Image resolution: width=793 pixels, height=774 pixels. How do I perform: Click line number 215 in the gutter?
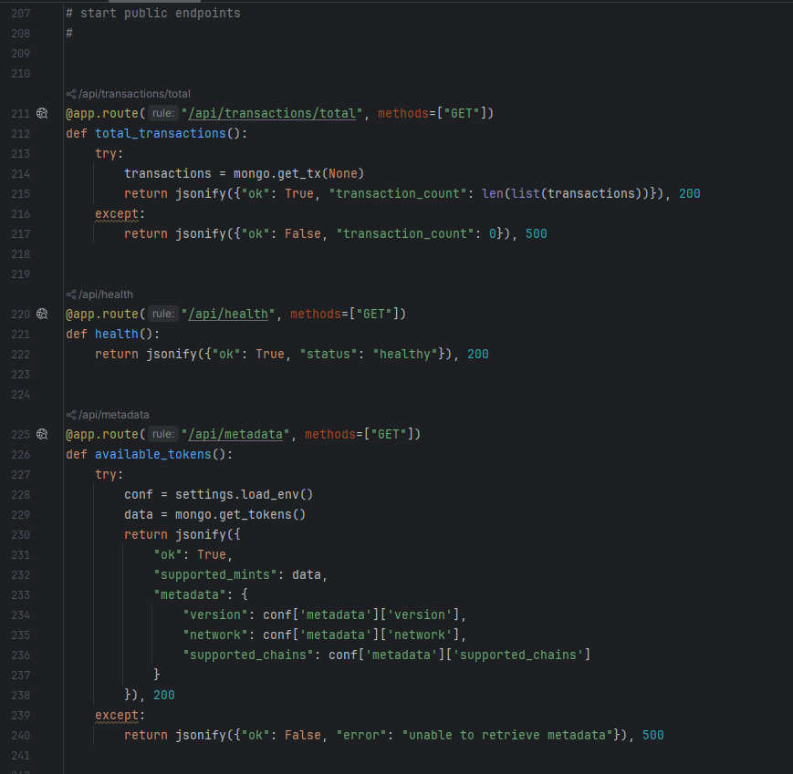pos(21,193)
